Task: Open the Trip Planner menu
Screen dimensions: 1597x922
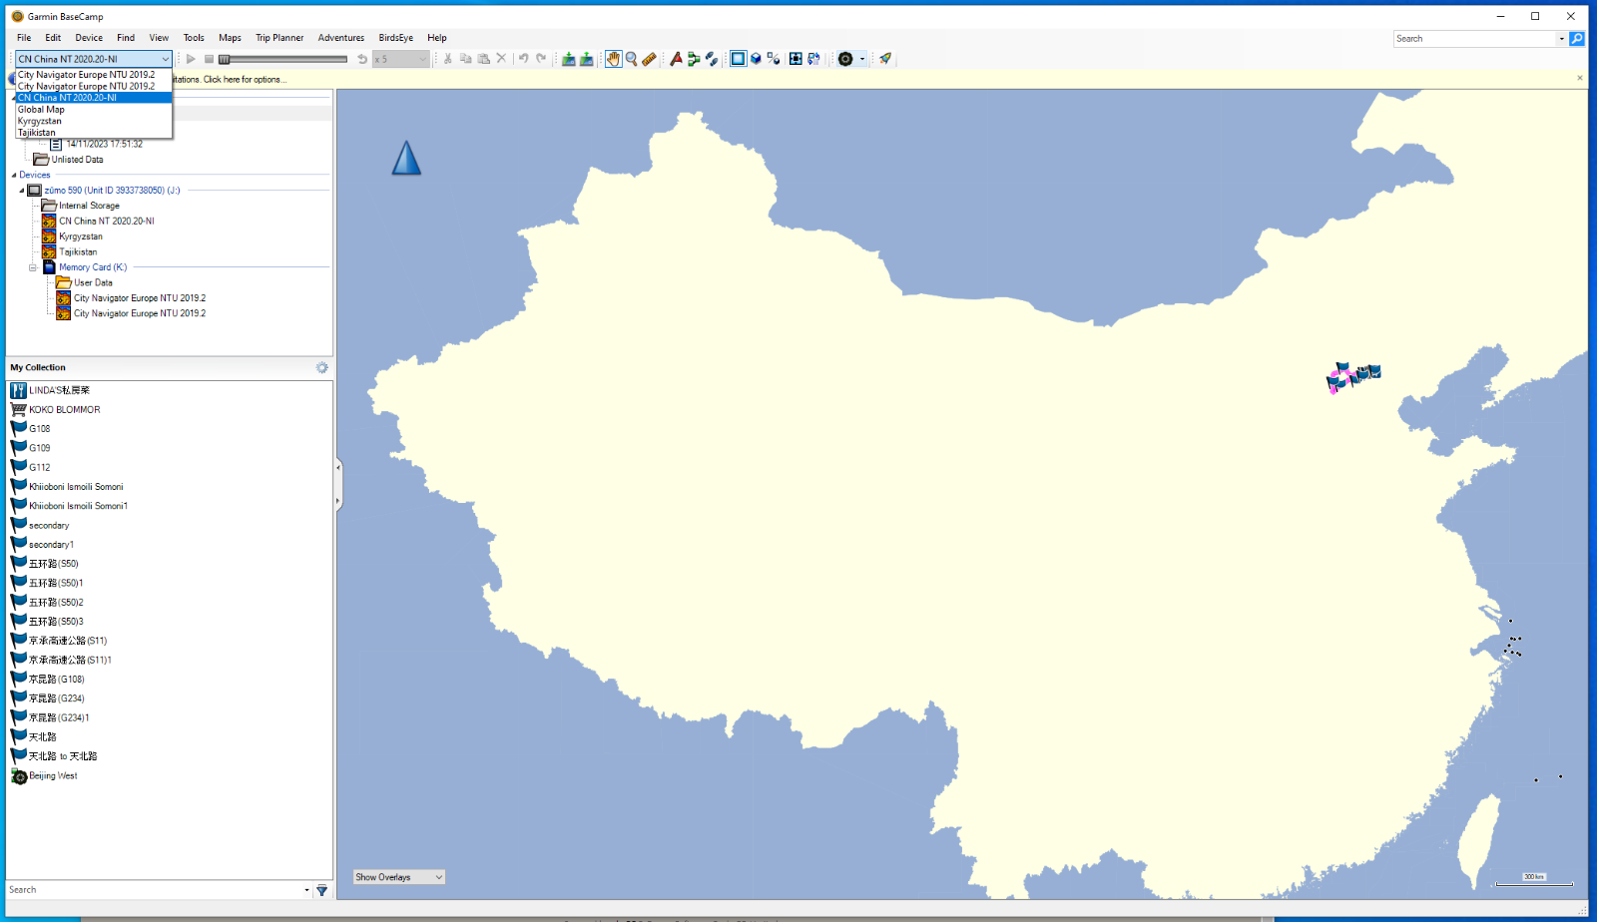Action: click(x=279, y=38)
